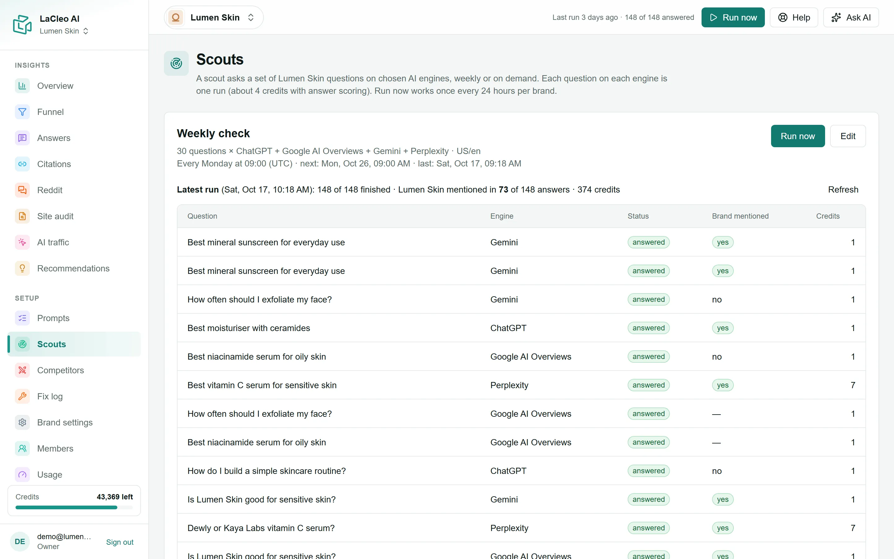Open the Ask AI assistant button
Image resolution: width=894 pixels, height=559 pixels.
click(x=851, y=17)
